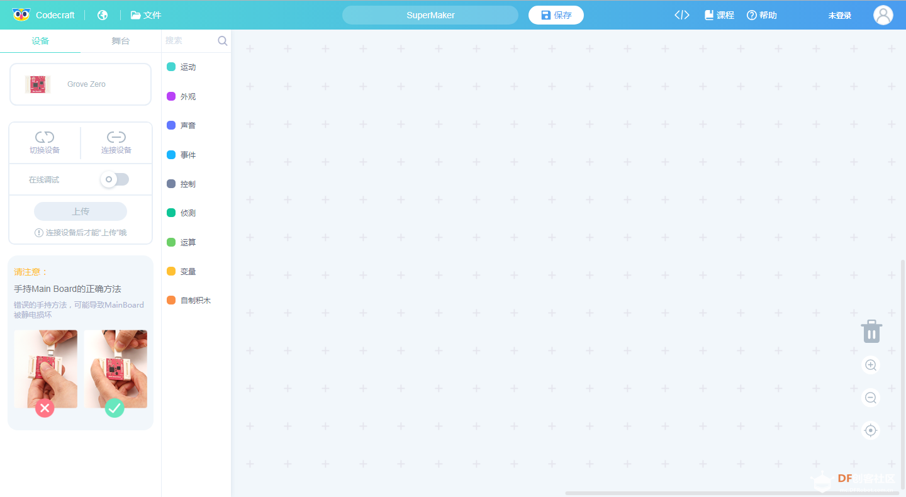The image size is (906, 497).
Task: Switch to the 舞台 tab
Action: pos(121,41)
